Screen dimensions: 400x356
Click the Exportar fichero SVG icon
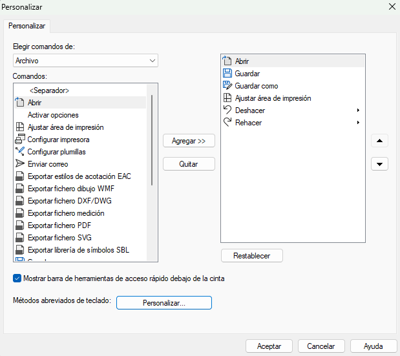click(20, 237)
